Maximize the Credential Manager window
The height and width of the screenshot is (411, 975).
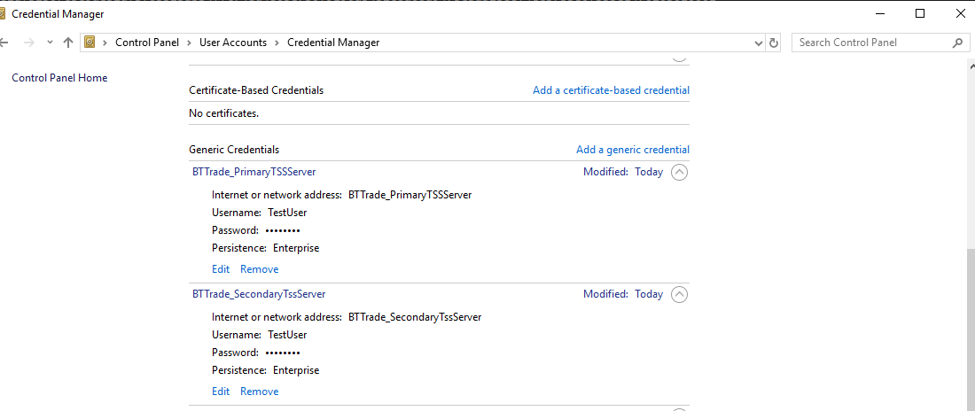(x=920, y=13)
